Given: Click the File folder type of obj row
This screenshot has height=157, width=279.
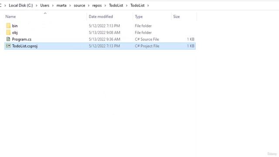Looking at the screenshot, I should click(143, 33).
